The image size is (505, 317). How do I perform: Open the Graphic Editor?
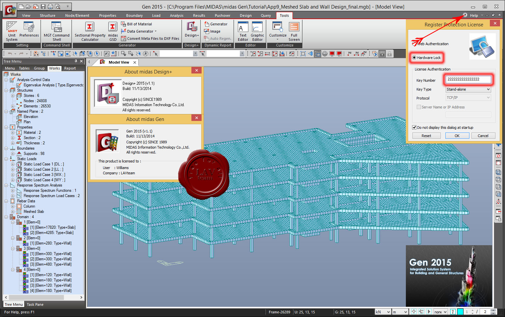(x=257, y=31)
